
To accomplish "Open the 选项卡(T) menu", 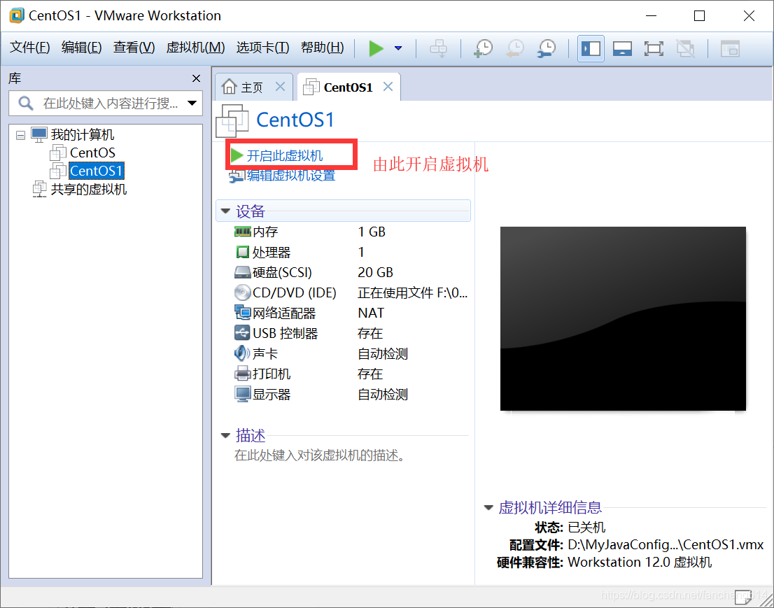I will click(262, 48).
